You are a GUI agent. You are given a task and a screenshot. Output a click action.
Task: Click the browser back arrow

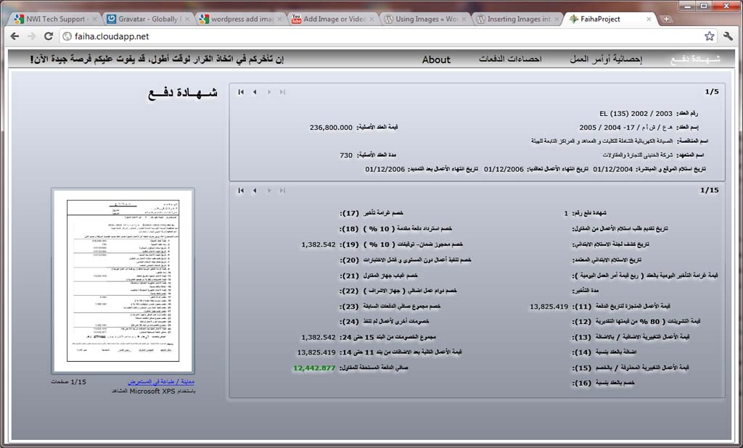14,36
